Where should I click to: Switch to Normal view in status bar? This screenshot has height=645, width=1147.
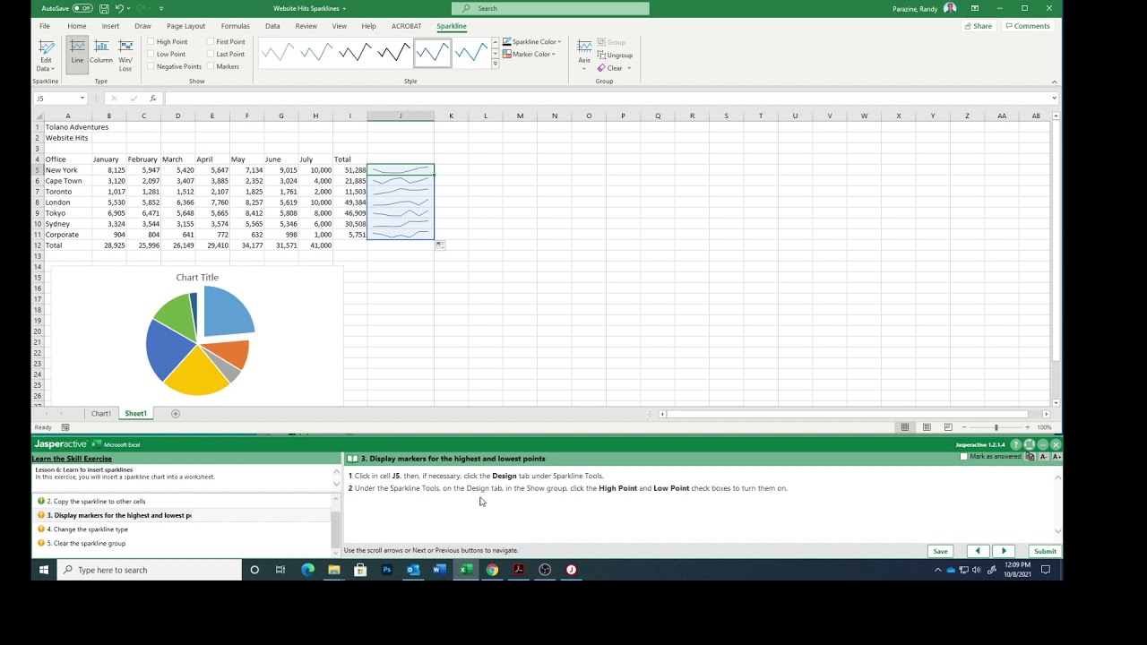[x=905, y=427]
